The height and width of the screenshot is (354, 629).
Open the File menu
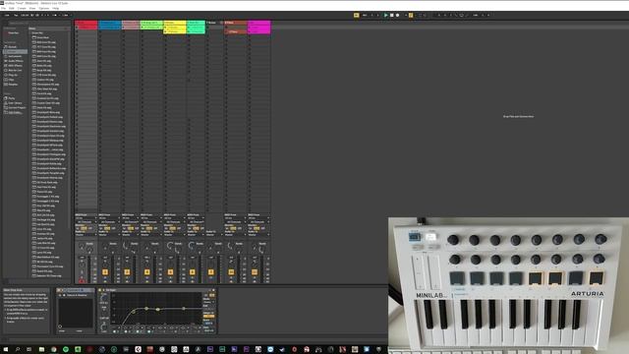pos(3,8)
